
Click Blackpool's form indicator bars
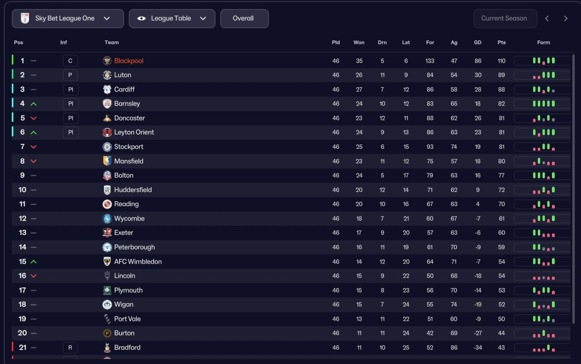coord(543,61)
